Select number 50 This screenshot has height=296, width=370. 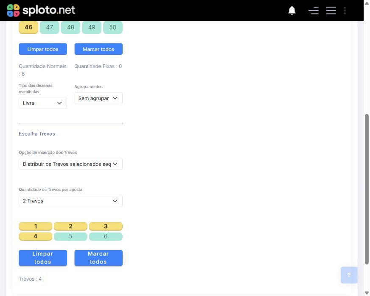[x=113, y=27]
